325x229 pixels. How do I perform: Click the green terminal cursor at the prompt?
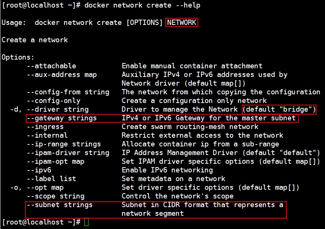(x=86, y=222)
